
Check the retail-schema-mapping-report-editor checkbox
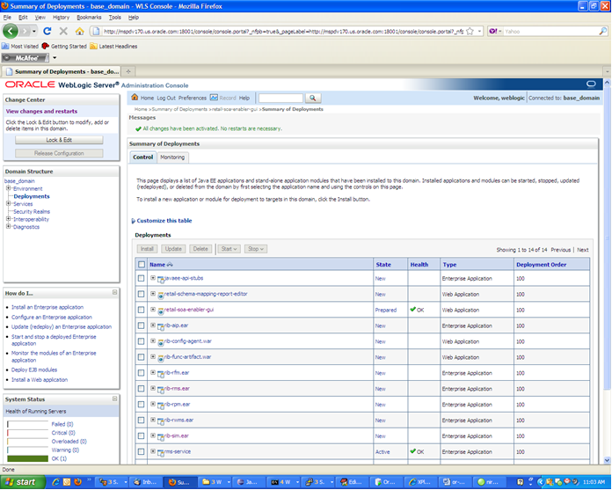point(141,294)
